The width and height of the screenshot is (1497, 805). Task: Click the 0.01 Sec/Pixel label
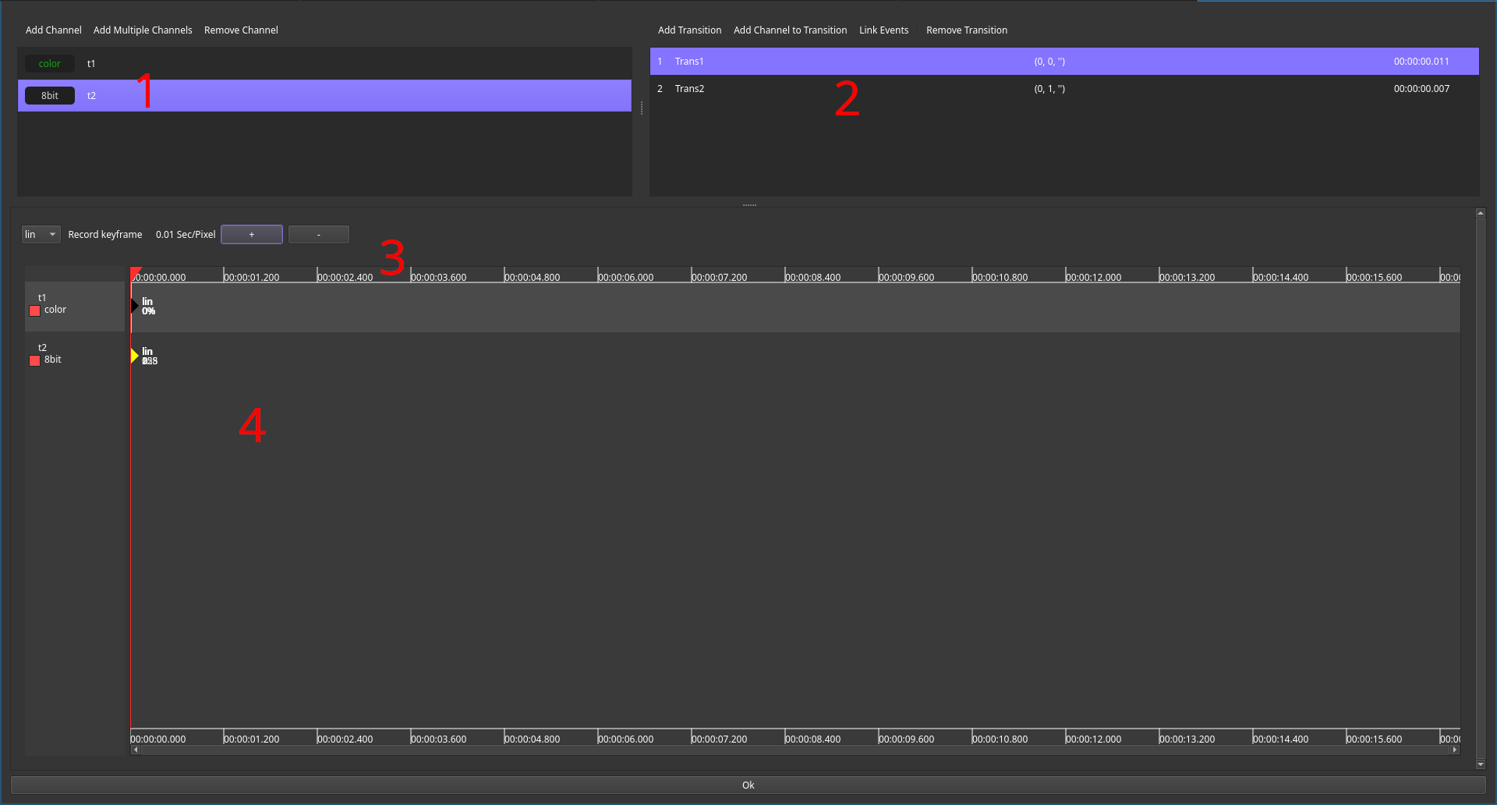click(x=186, y=234)
